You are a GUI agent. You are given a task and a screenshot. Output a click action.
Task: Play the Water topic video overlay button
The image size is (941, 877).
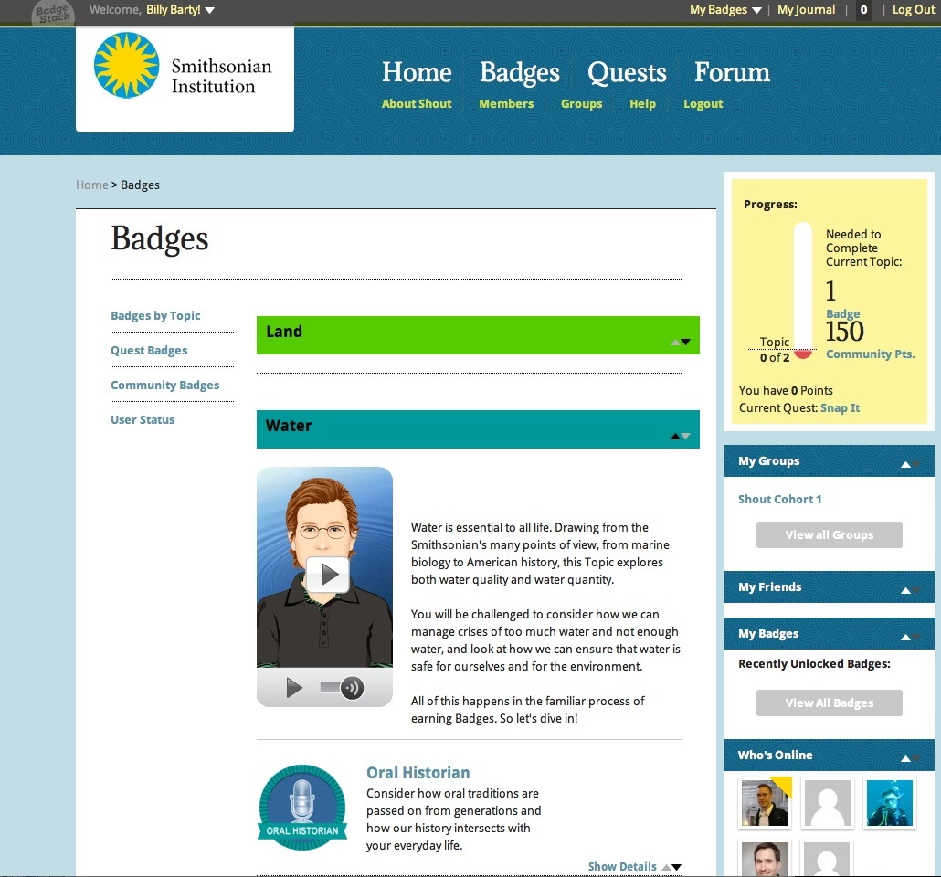328,575
